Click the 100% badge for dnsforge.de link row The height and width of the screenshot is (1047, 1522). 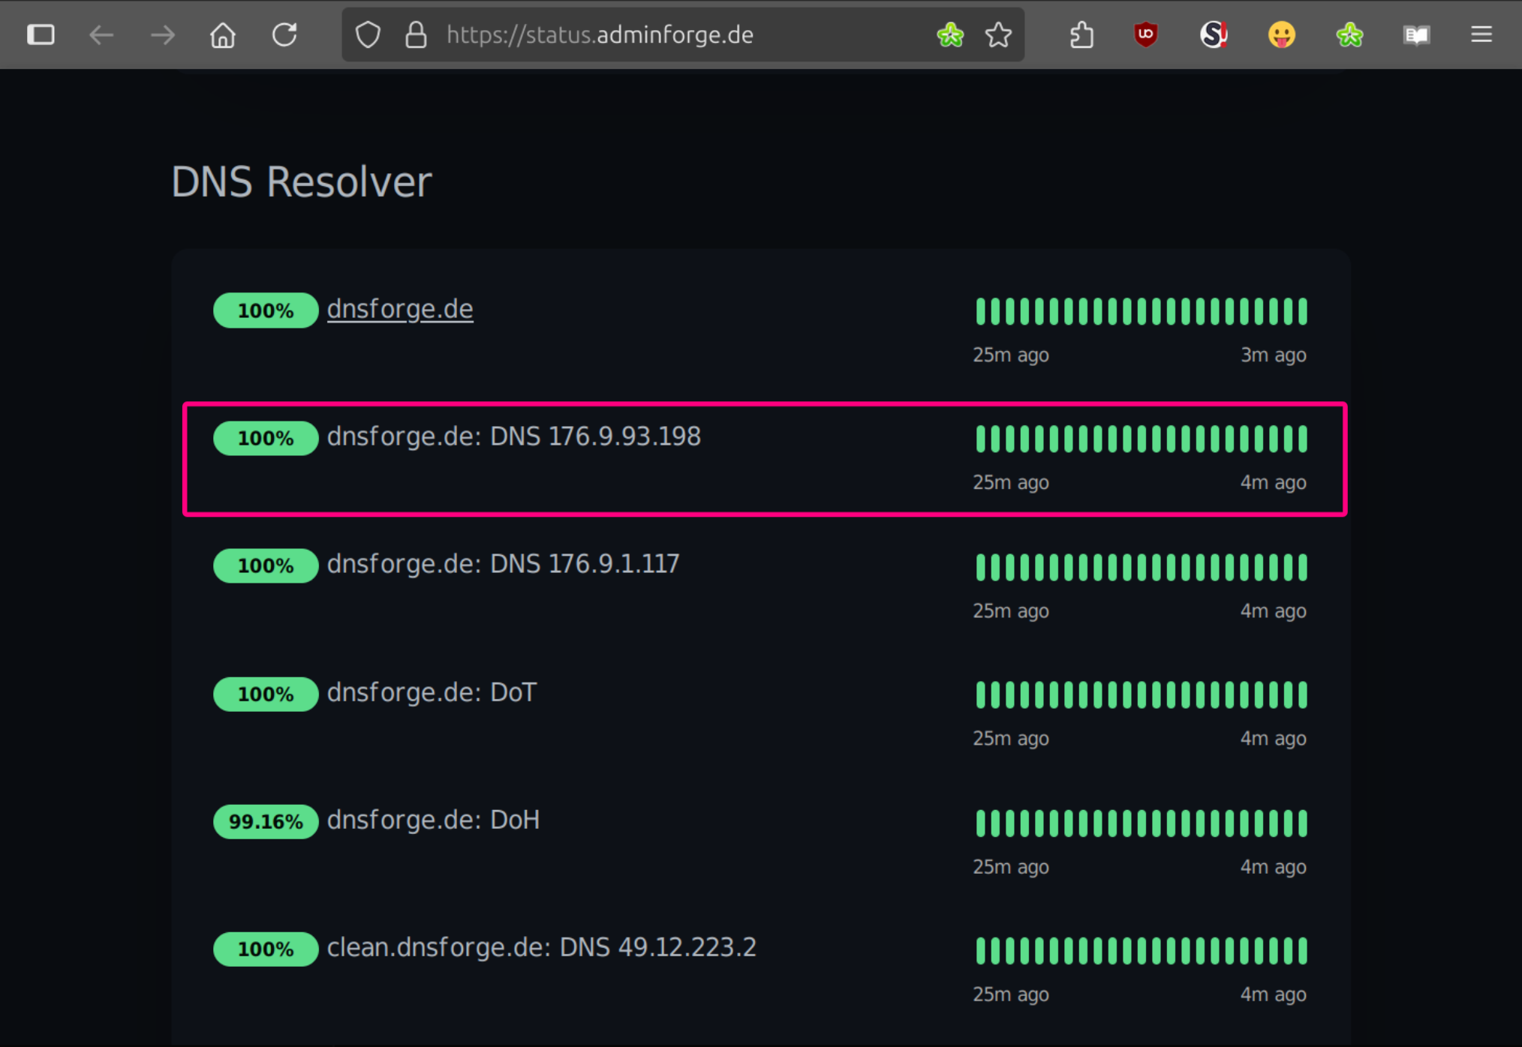[266, 310]
